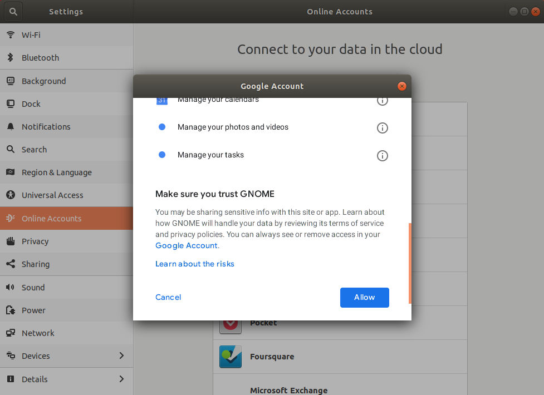Open the Learn about the risks link
544x395 pixels.
click(x=194, y=264)
